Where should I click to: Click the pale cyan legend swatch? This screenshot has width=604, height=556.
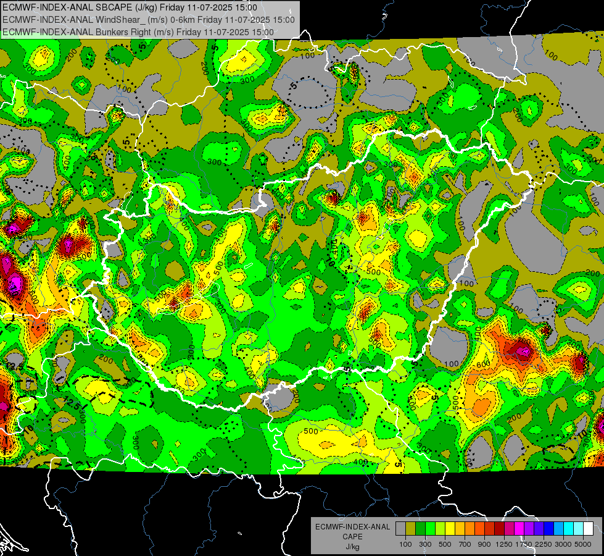(x=578, y=529)
